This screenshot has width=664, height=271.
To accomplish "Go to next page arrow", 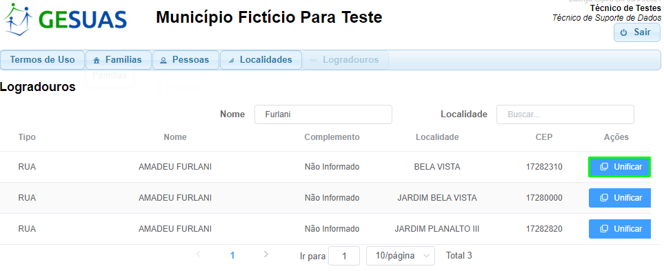I will 266,254.
